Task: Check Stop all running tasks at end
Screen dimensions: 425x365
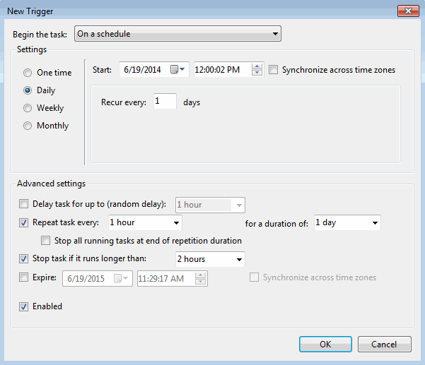Action: pyautogui.click(x=46, y=241)
